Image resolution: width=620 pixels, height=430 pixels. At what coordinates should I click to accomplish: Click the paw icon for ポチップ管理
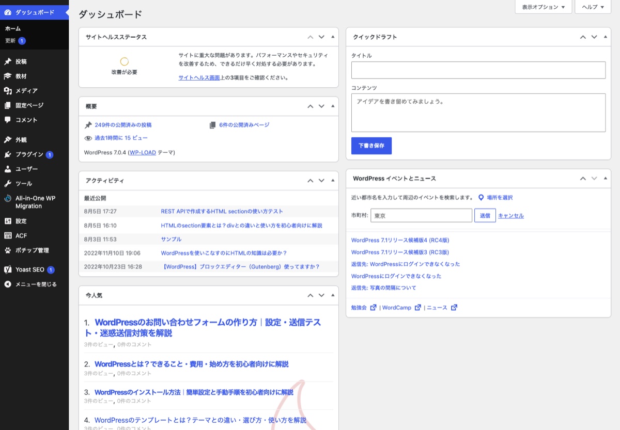8,250
